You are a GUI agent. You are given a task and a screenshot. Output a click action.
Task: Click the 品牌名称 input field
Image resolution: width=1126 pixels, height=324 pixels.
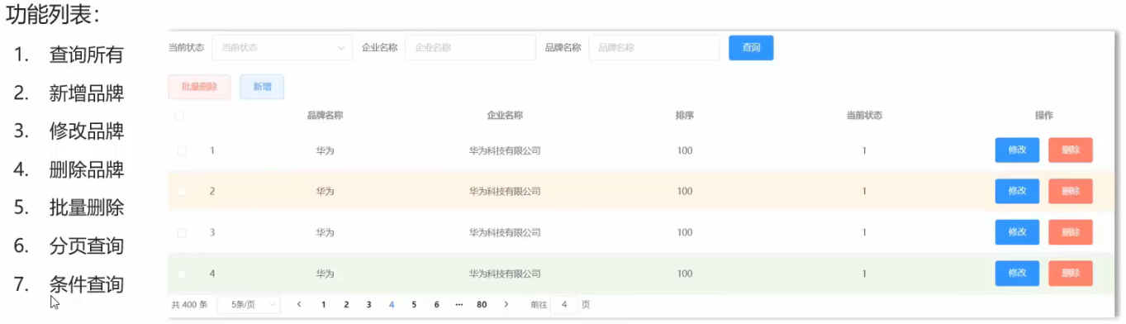click(653, 48)
